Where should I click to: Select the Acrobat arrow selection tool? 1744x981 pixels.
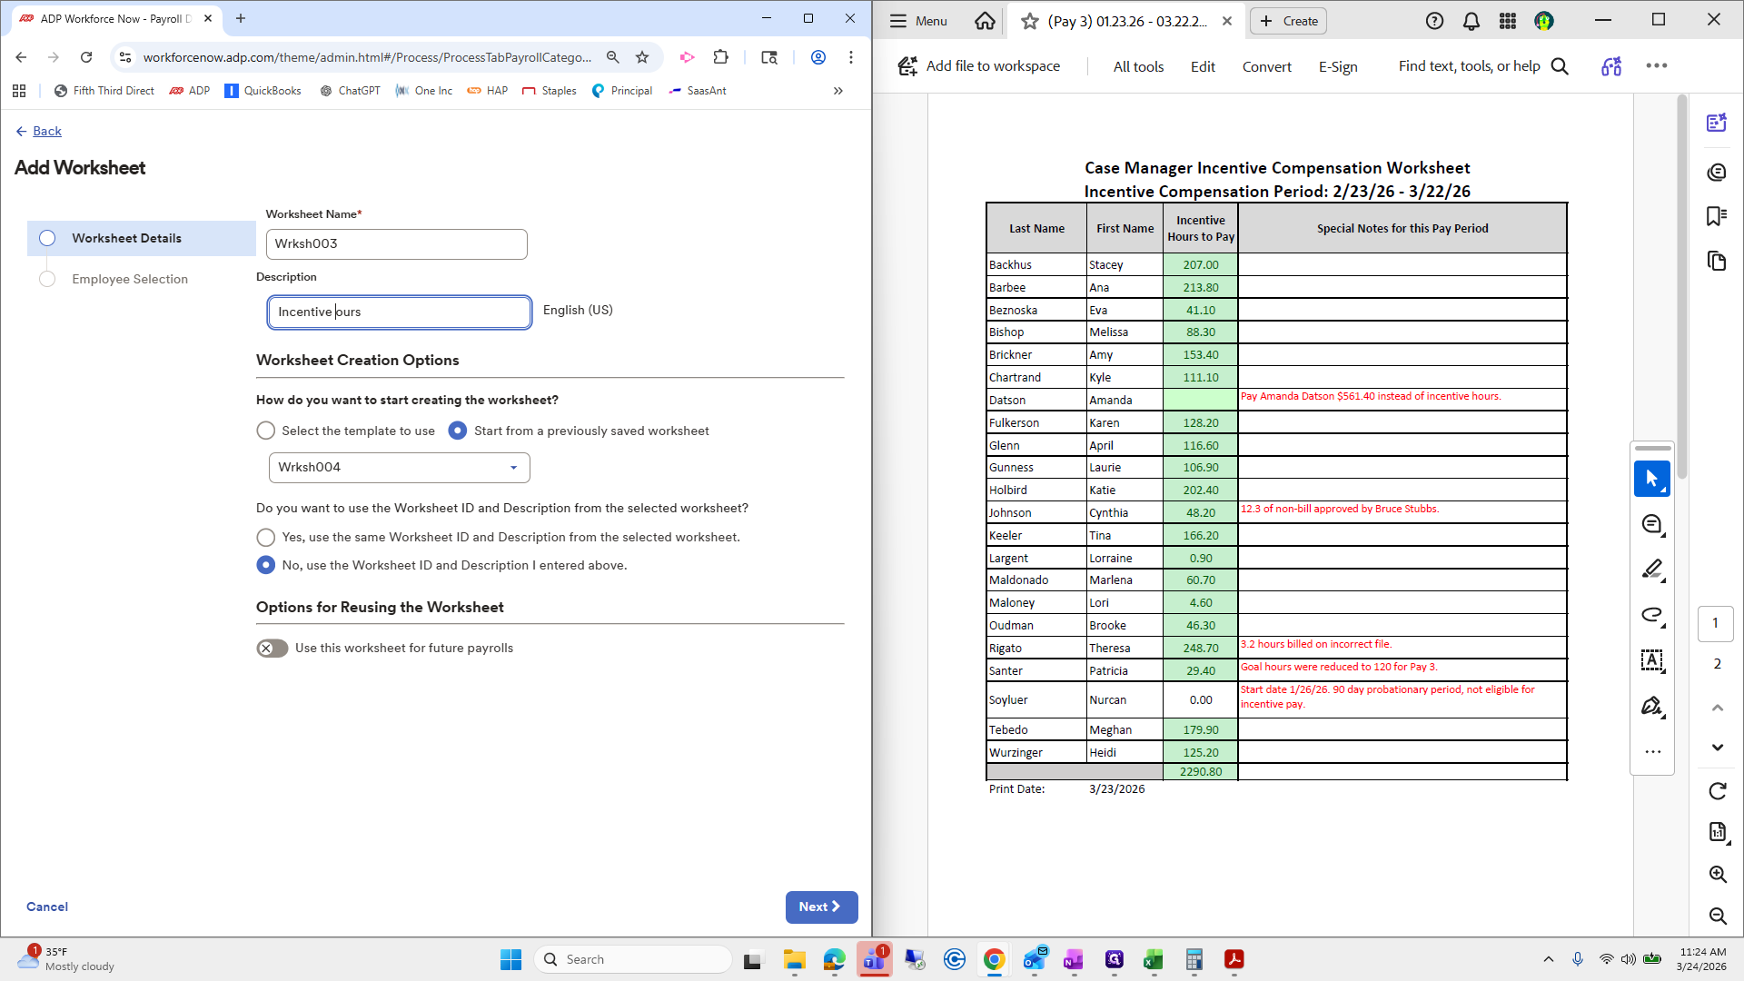1651,479
